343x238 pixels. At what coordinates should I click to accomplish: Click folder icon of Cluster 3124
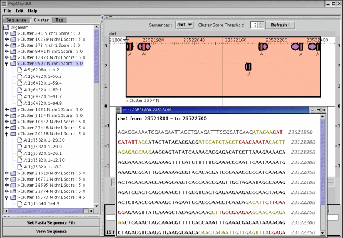tap(13, 116)
